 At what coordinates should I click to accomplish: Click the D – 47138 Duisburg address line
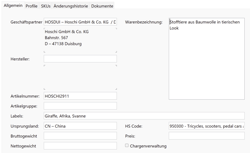[63, 44]
